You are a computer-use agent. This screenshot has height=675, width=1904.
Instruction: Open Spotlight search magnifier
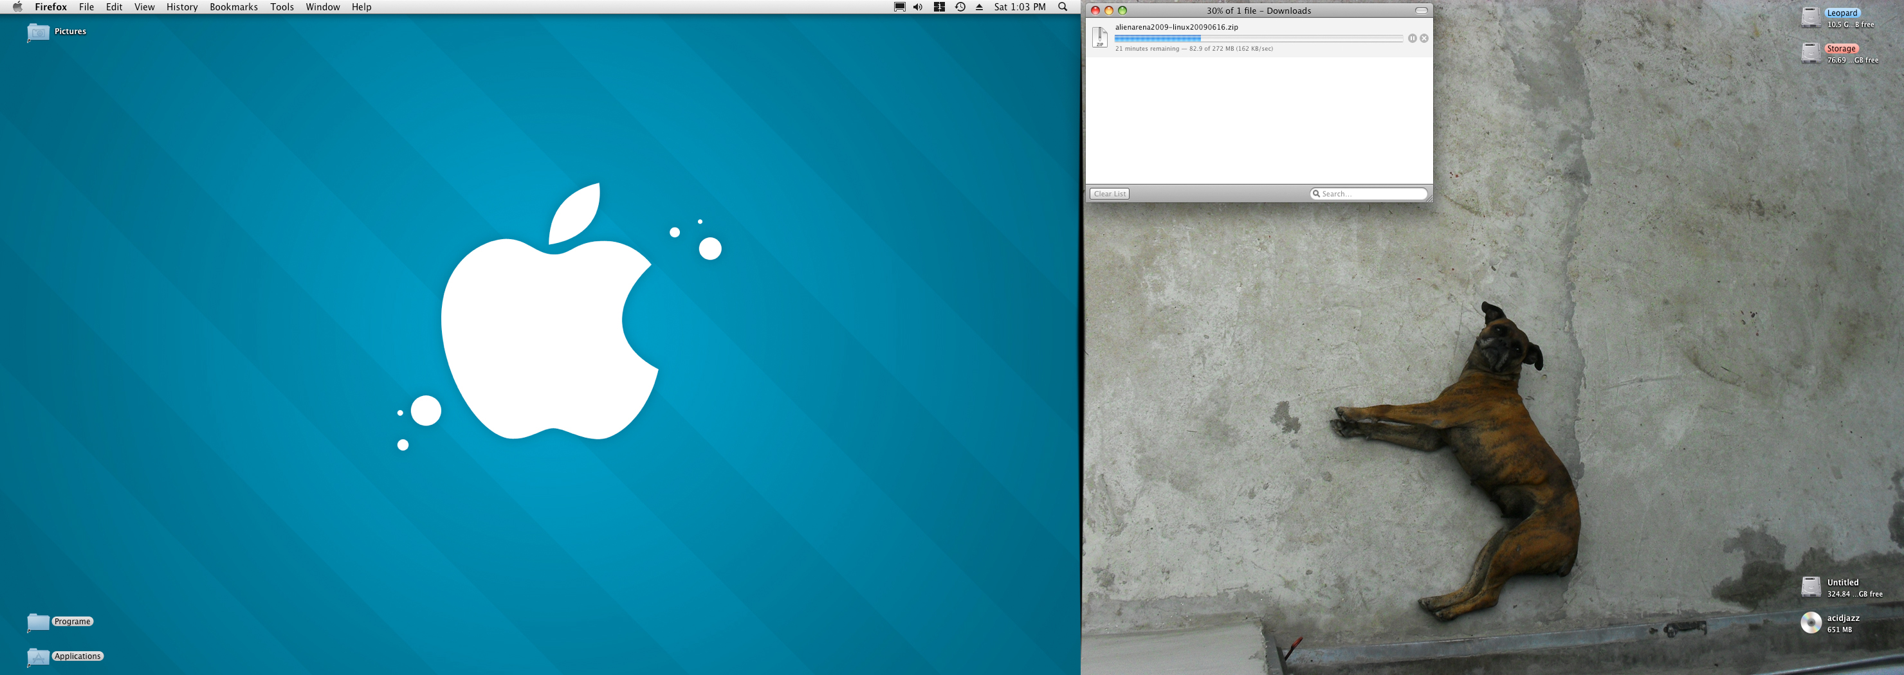(1062, 6)
